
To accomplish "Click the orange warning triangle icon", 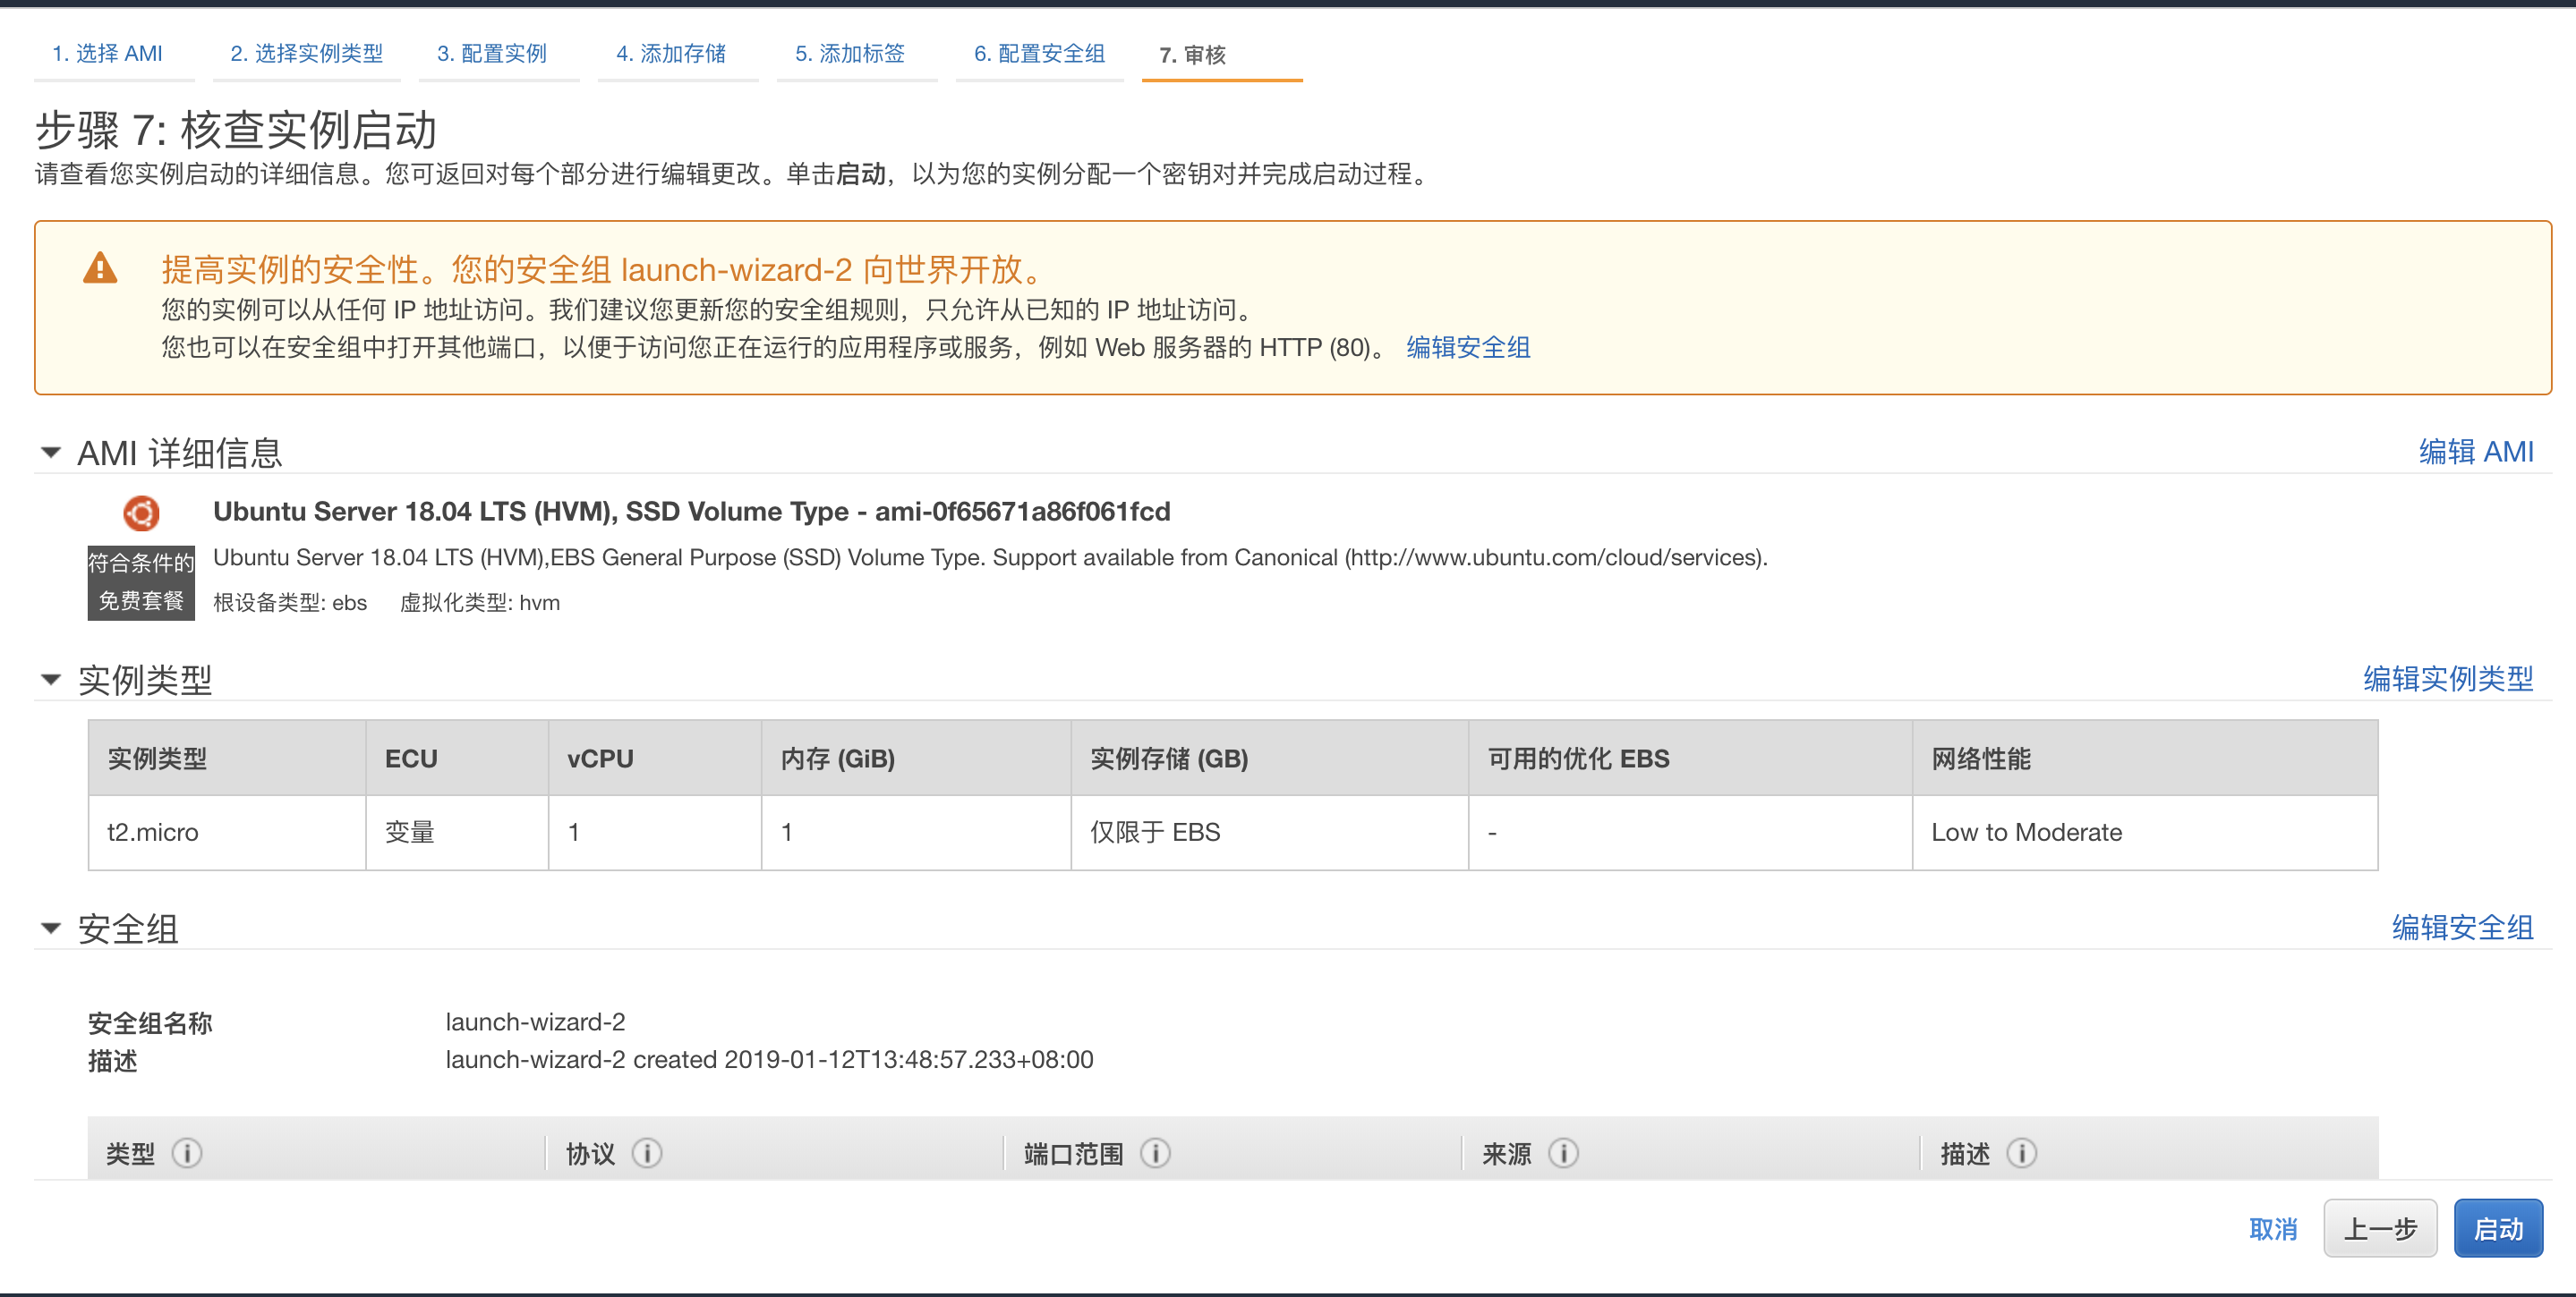I will 100,269.
